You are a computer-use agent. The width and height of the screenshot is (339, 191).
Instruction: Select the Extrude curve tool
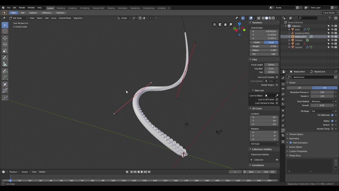tap(5, 78)
